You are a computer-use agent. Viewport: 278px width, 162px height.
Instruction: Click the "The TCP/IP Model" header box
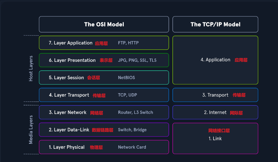pyautogui.click(x=215, y=24)
